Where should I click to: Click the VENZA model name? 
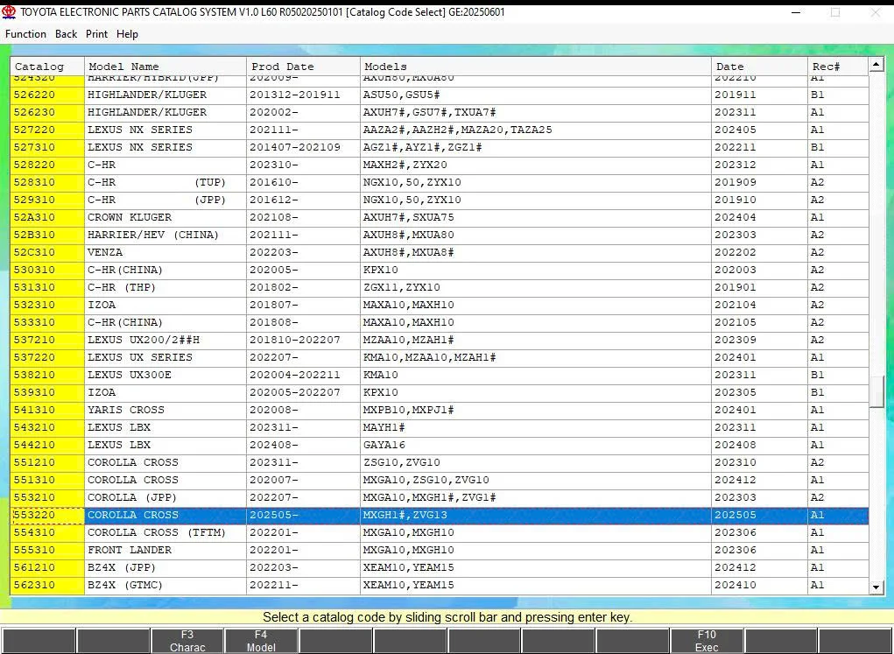(x=105, y=253)
